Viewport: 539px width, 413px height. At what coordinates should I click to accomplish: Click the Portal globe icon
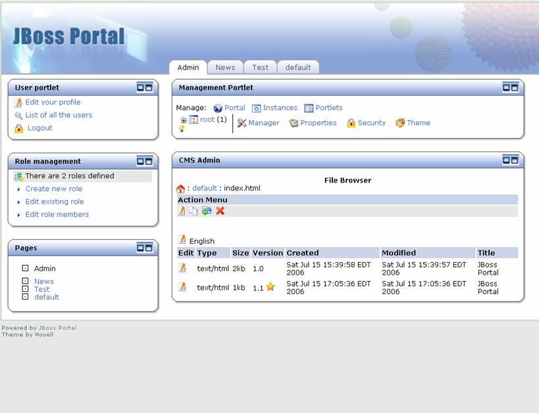(x=218, y=109)
